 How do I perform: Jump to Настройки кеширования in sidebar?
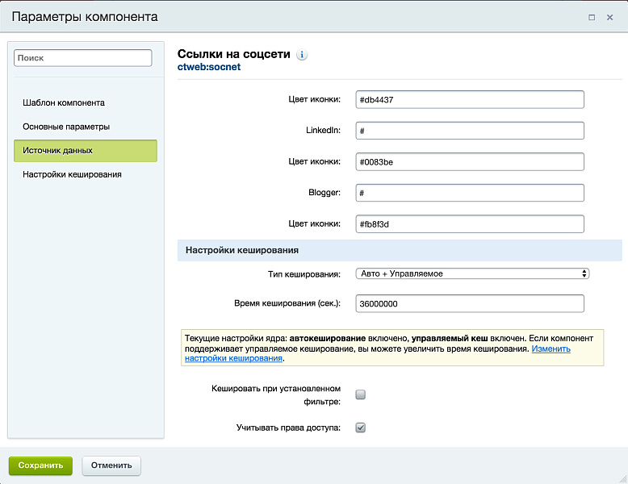(72, 174)
